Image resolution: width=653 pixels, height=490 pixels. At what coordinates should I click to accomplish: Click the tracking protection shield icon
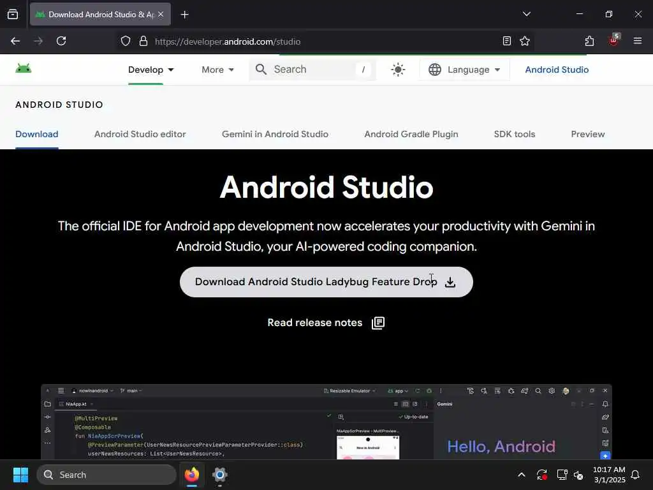[126, 41]
